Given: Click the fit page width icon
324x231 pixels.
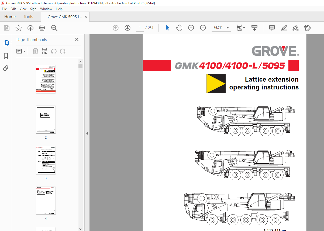Looking at the screenshot, I should pos(239,28).
